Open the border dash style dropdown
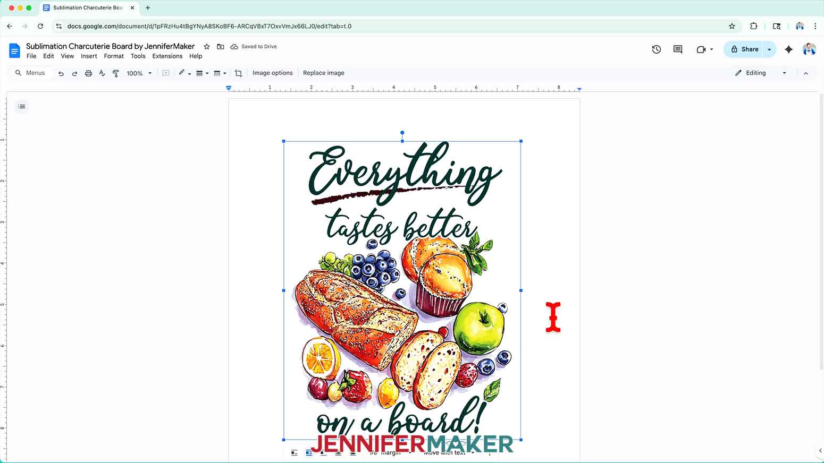The width and height of the screenshot is (824, 463). 220,73
